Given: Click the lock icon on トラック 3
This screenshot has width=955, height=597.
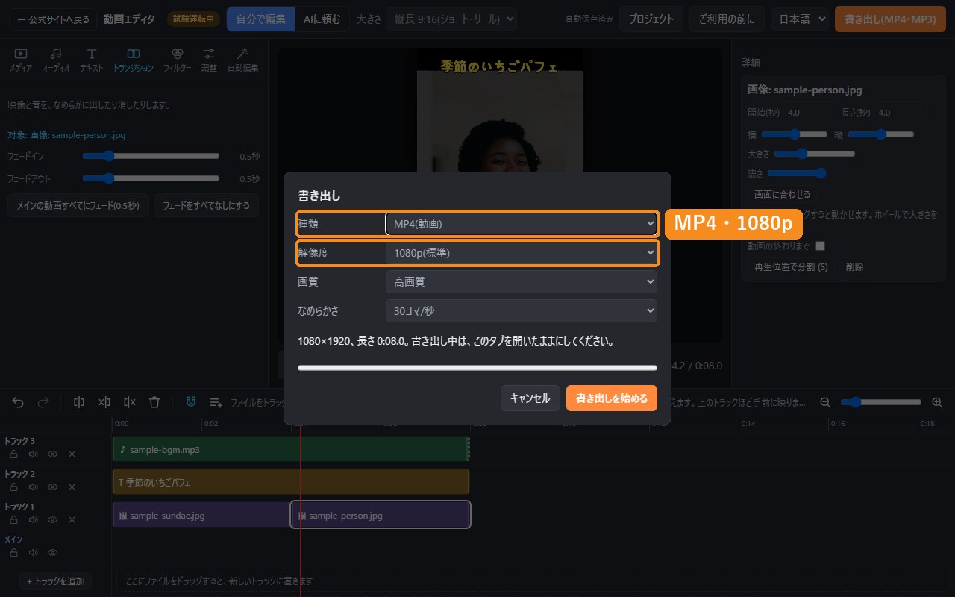Looking at the screenshot, I should coord(13,454).
